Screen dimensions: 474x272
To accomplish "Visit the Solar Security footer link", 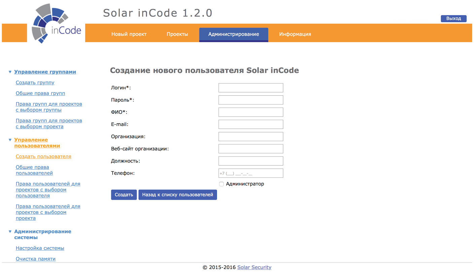I will [x=254, y=267].
